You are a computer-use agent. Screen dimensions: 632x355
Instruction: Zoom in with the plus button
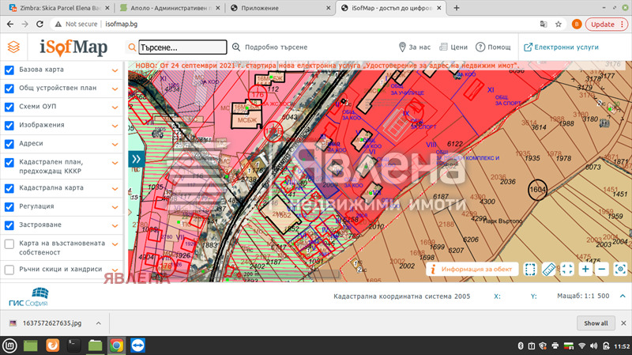click(585, 270)
